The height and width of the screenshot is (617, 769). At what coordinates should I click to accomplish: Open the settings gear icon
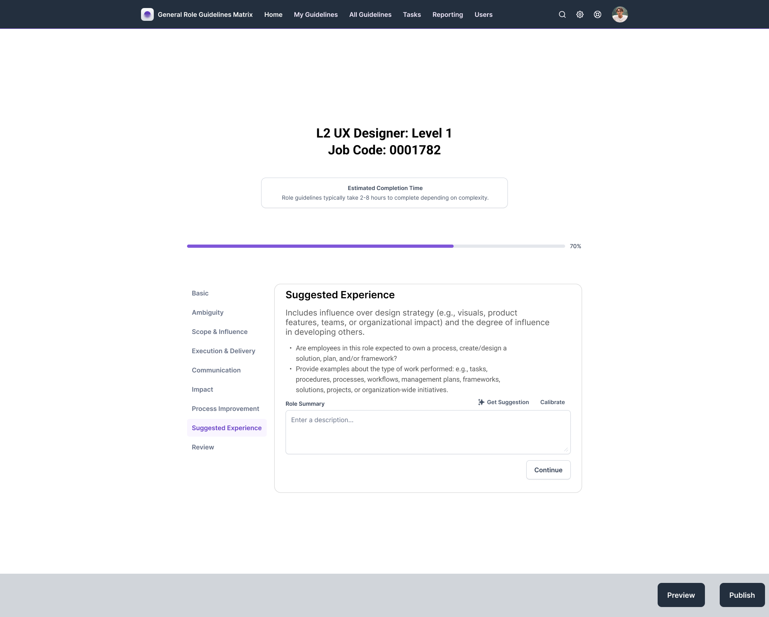point(580,14)
